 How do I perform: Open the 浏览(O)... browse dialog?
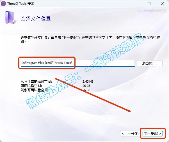(150, 63)
